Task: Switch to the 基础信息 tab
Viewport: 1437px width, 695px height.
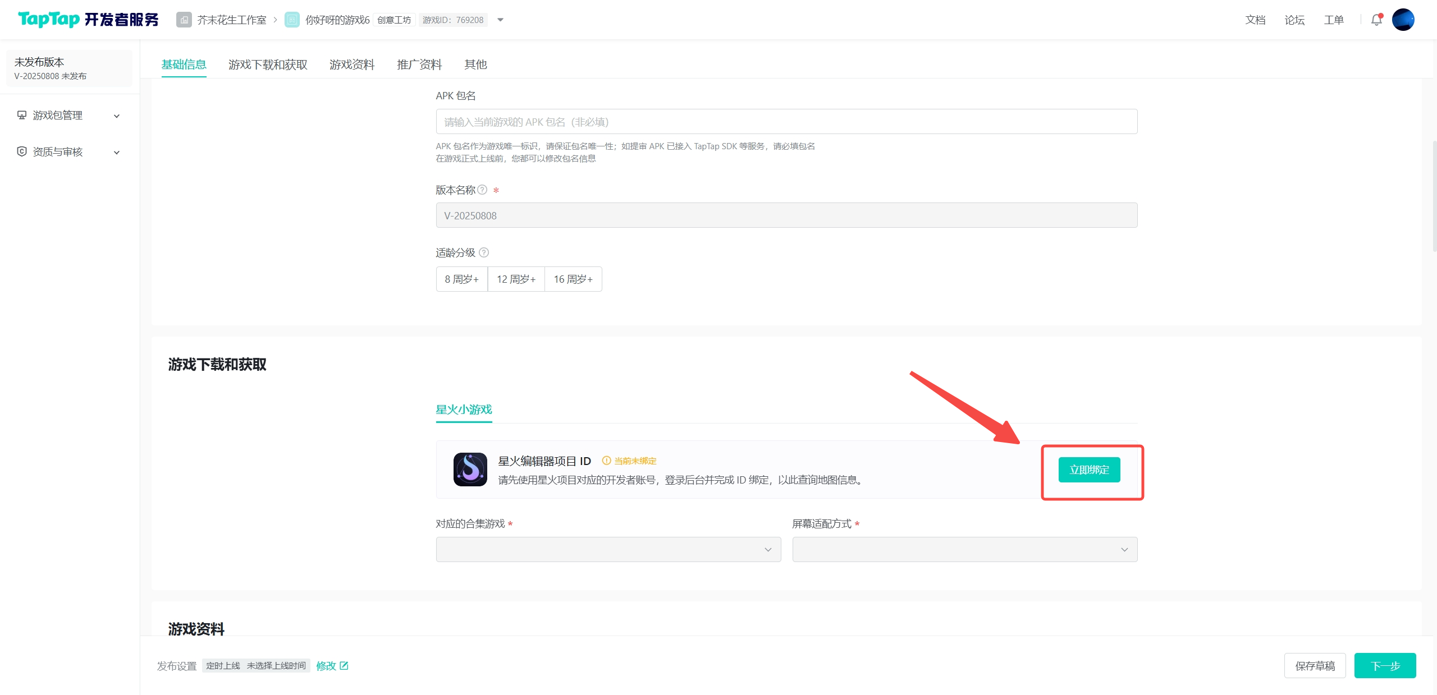Action: click(184, 65)
